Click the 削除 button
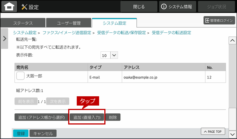The height and width of the screenshot is (139, 237). click(x=113, y=117)
